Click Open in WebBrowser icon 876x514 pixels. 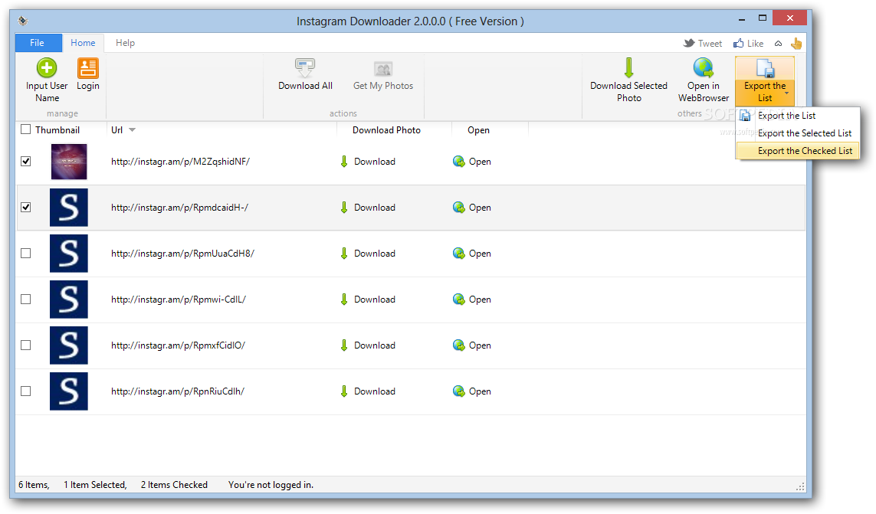coord(704,67)
